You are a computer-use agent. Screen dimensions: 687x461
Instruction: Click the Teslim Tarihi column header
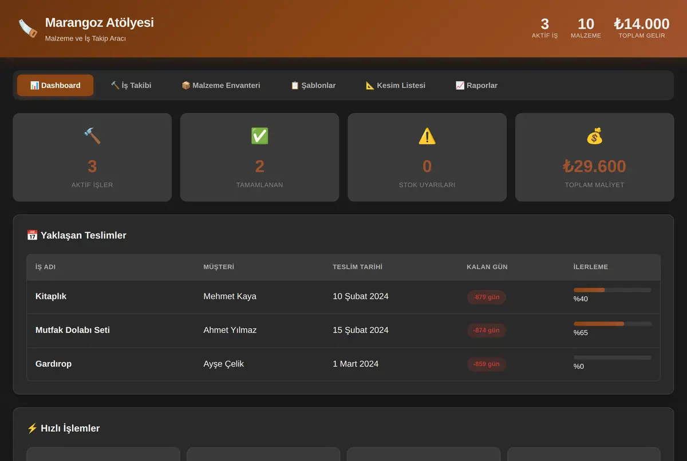357,267
